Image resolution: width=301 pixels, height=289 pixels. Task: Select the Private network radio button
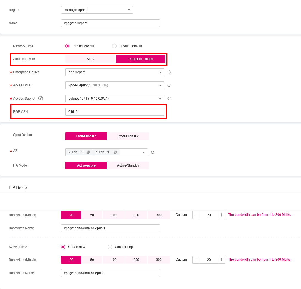click(114, 46)
